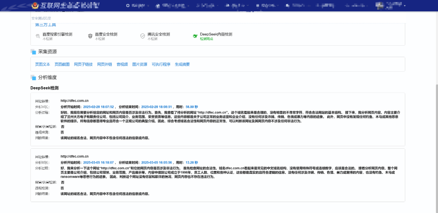
Task: Click the green DeepSeek content detection icon
Action: coord(195,36)
